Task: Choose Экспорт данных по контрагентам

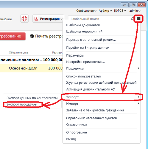Action: 32,98
